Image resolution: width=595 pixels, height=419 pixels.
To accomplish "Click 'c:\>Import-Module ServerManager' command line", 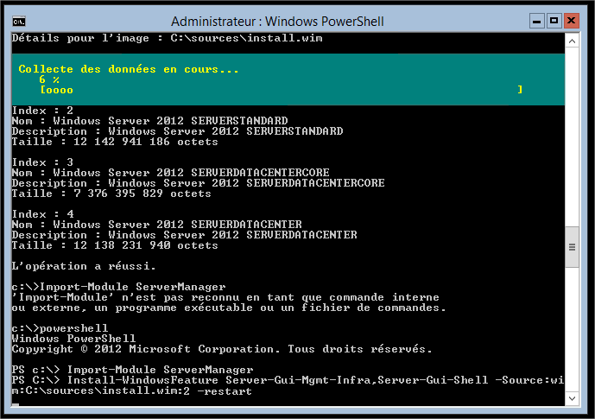I will (x=118, y=287).
